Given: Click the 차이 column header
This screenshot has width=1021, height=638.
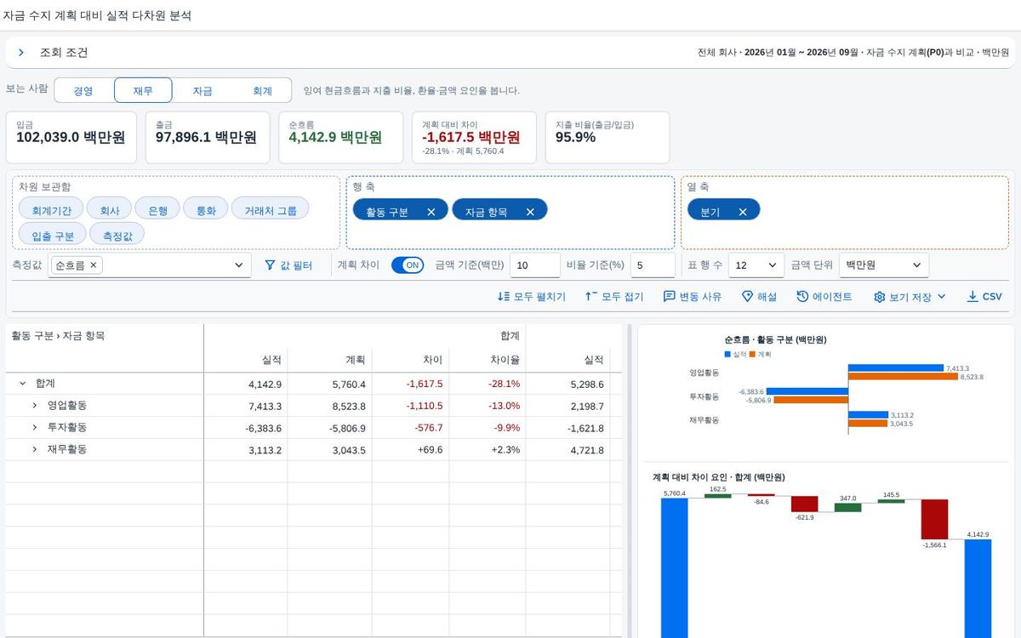Looking at the screenshot, I should coord(410,360).
